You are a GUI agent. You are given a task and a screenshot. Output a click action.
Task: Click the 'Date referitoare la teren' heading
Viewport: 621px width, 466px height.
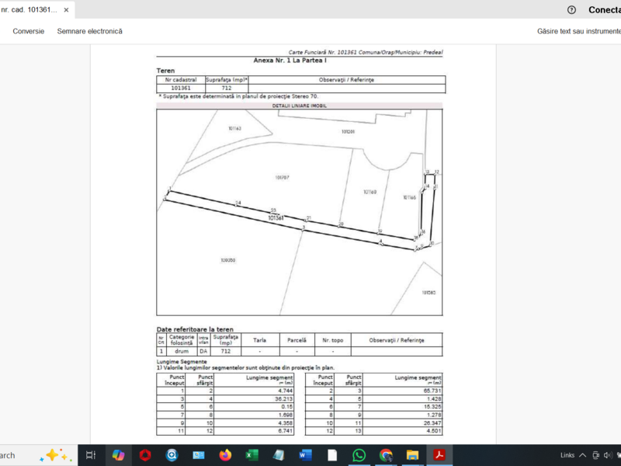tap(195, 329)
